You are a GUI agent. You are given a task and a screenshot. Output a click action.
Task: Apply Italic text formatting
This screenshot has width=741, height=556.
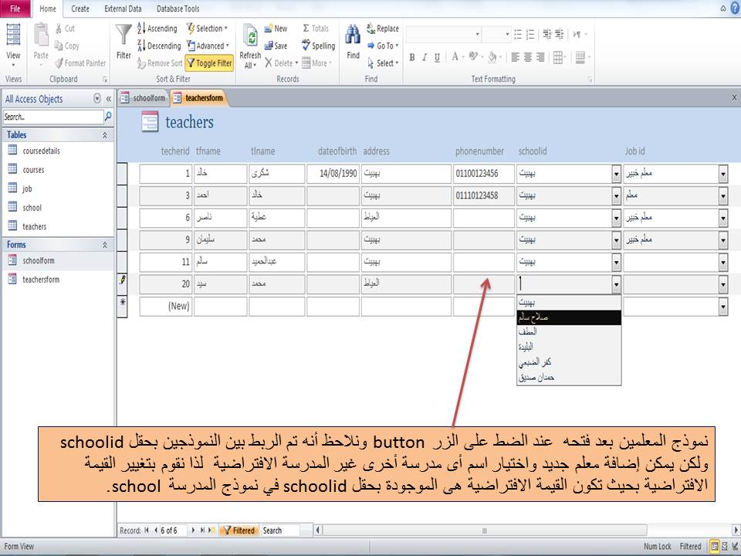pos(425,58)
